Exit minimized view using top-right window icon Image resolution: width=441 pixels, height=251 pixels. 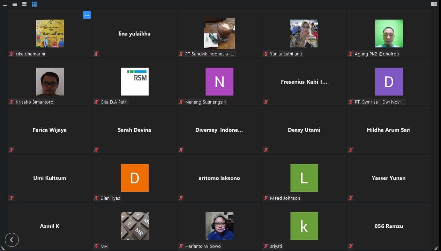434,4
